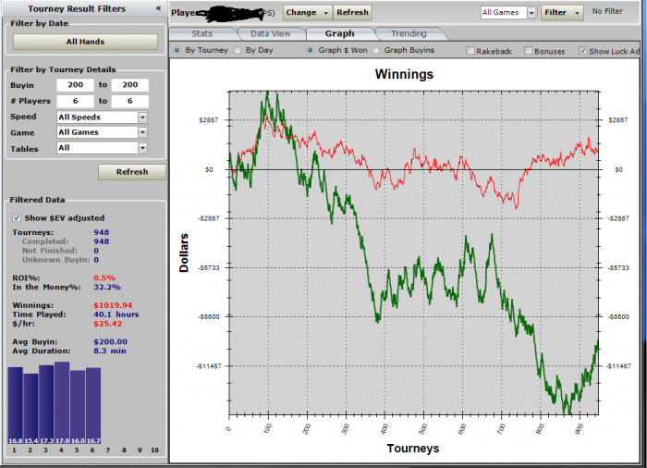Click the Winnings value $1019.94
The width and height of the screenshot is (647, 468).
(x=113, y=305)
